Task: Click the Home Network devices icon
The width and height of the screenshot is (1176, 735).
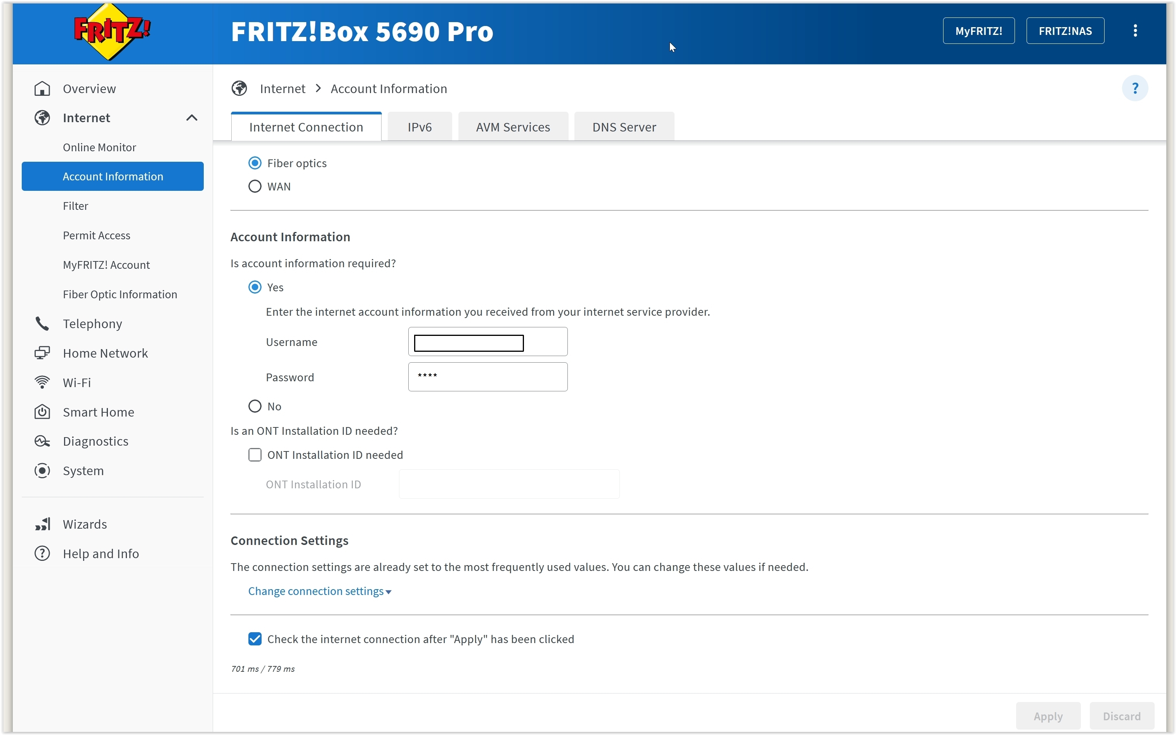Action: 42,353
